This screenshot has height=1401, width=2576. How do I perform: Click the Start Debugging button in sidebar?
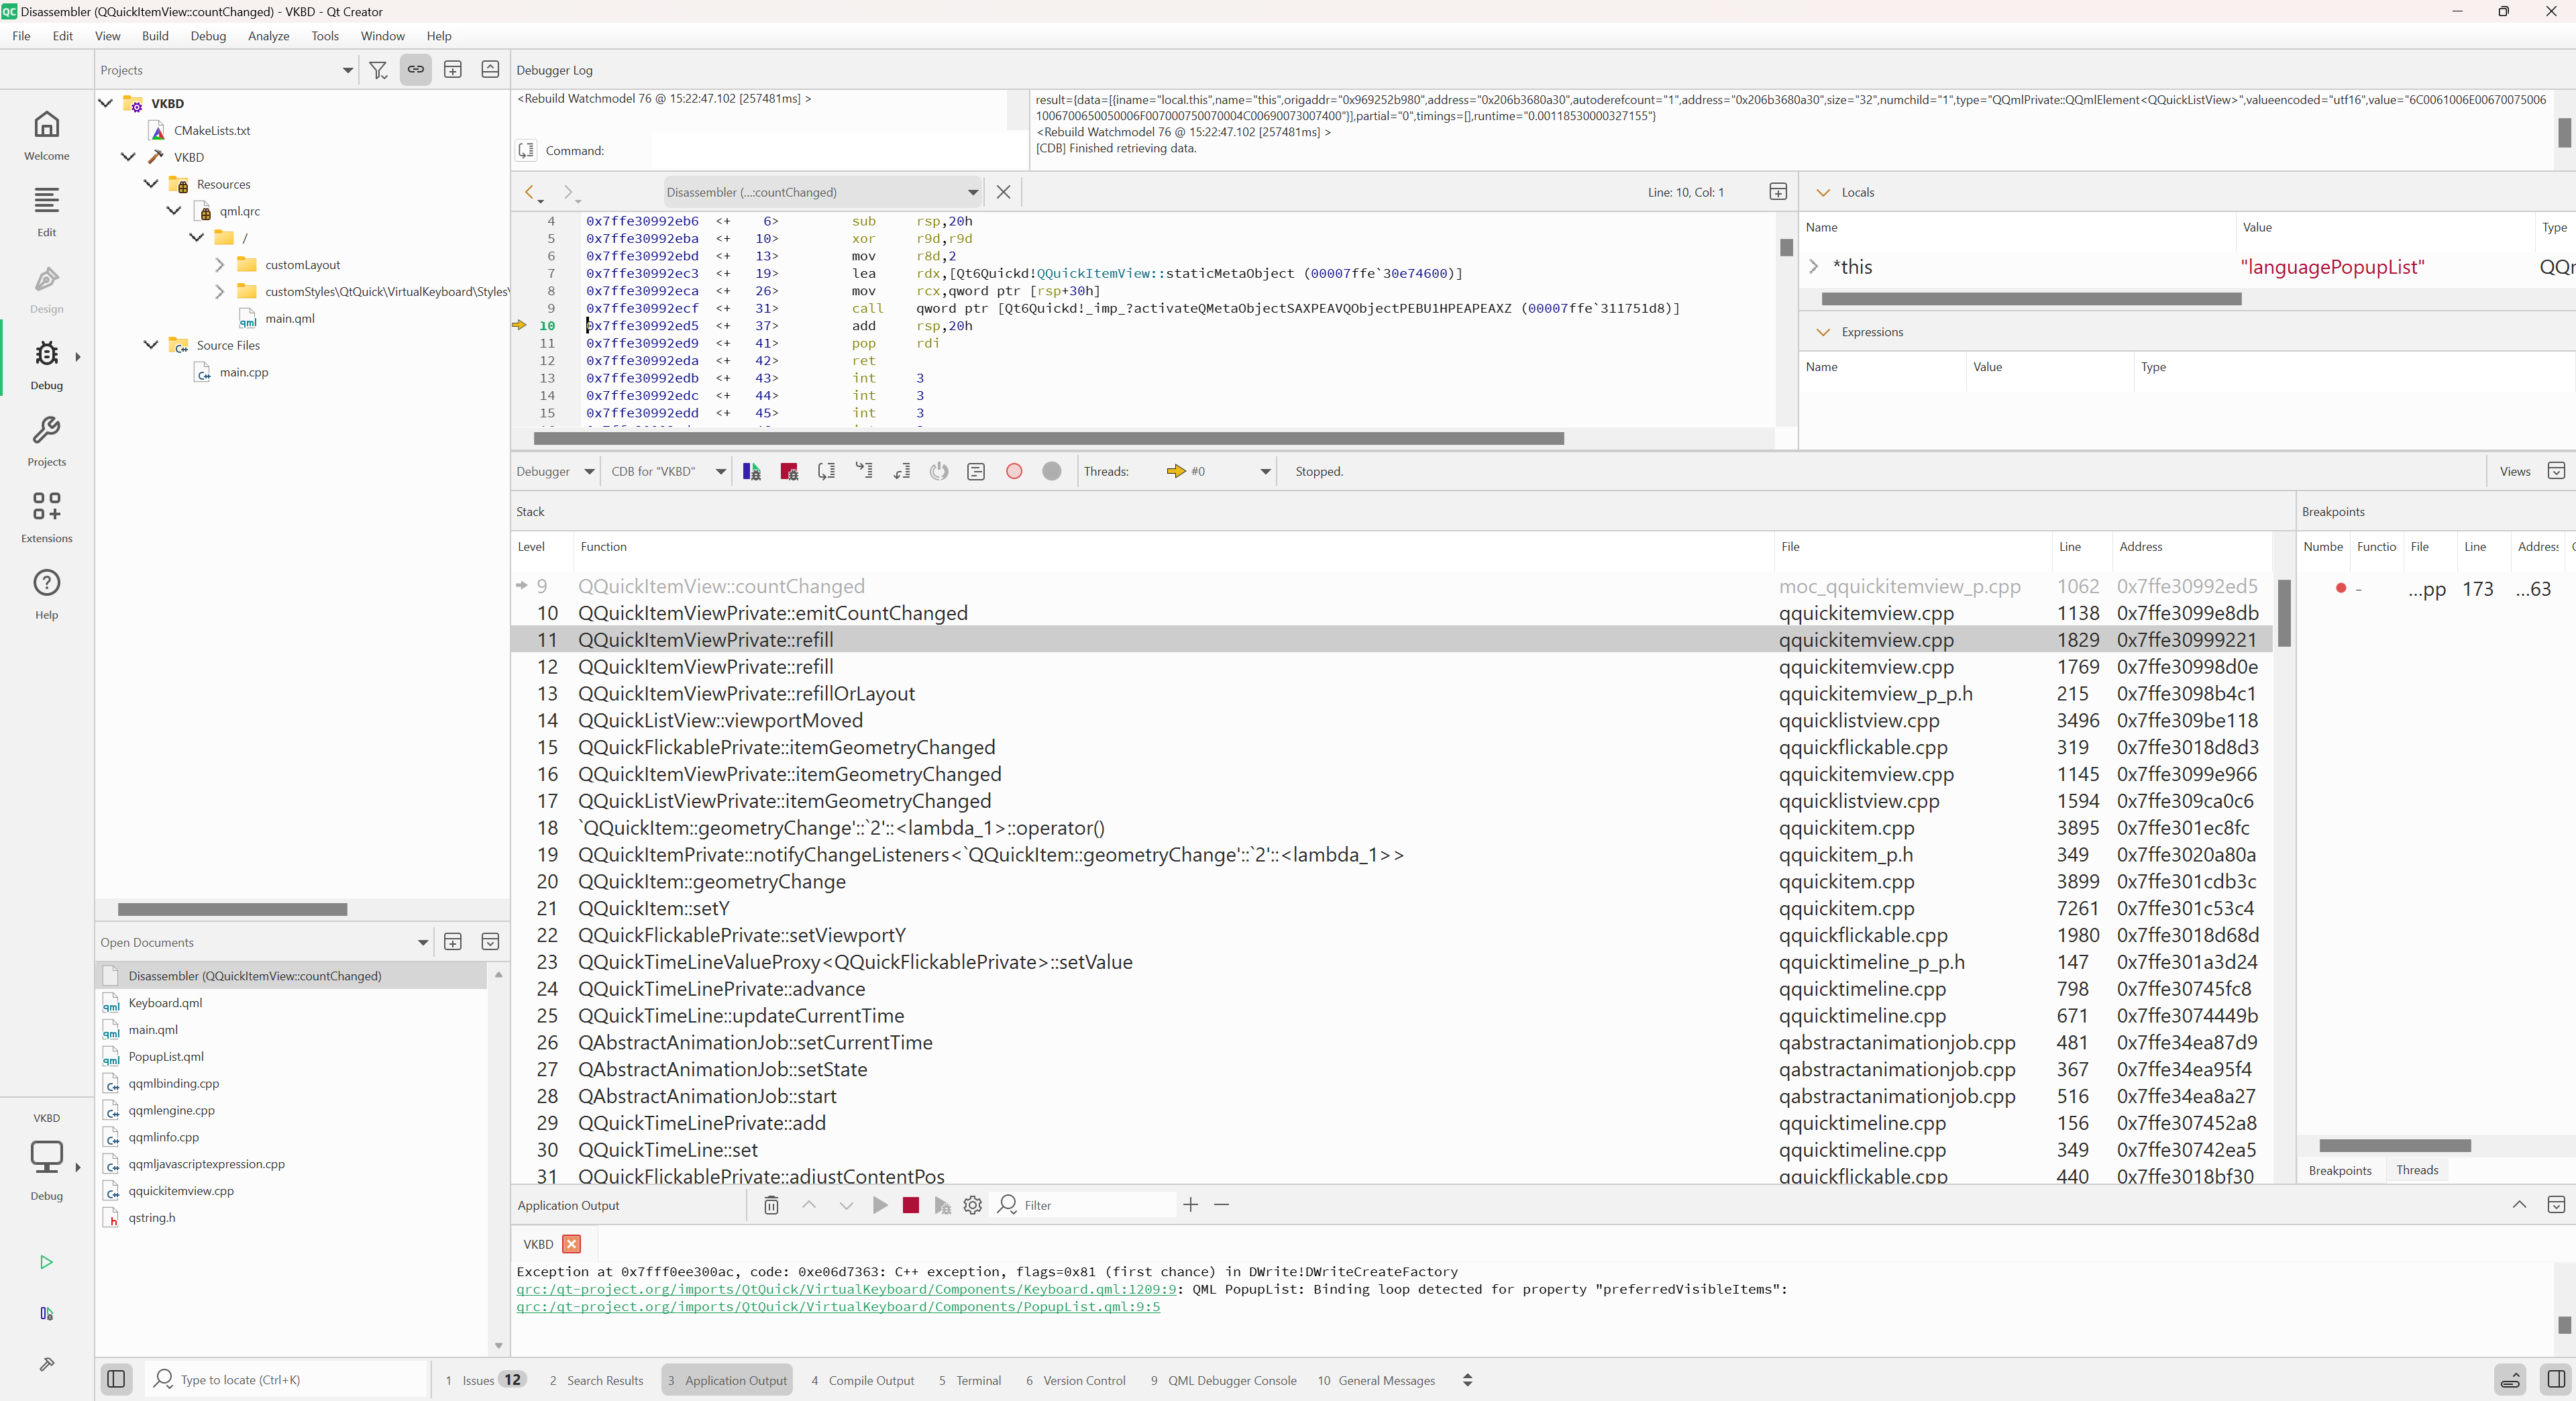click(x=46, y=1313)
